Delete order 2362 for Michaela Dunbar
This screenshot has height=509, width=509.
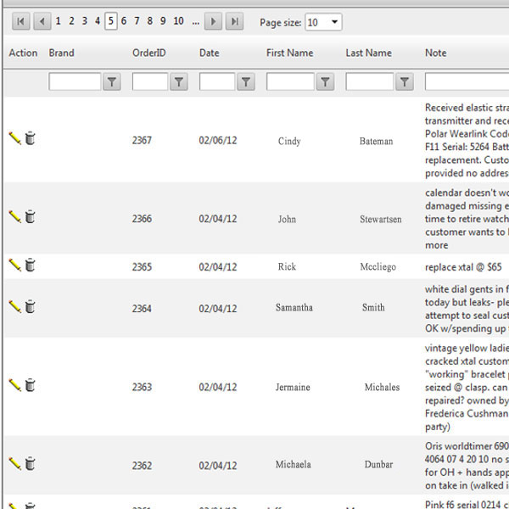[30, 463]
